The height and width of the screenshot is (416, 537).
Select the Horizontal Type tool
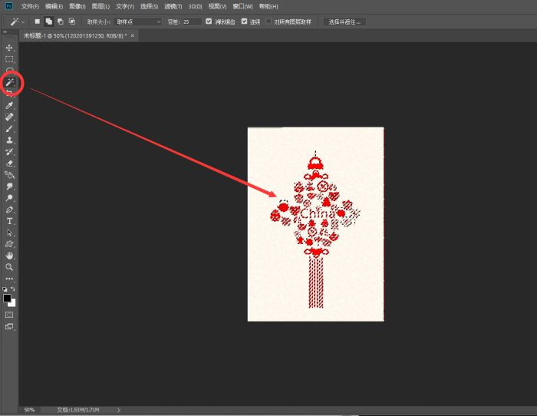click(x=10, y=220)
